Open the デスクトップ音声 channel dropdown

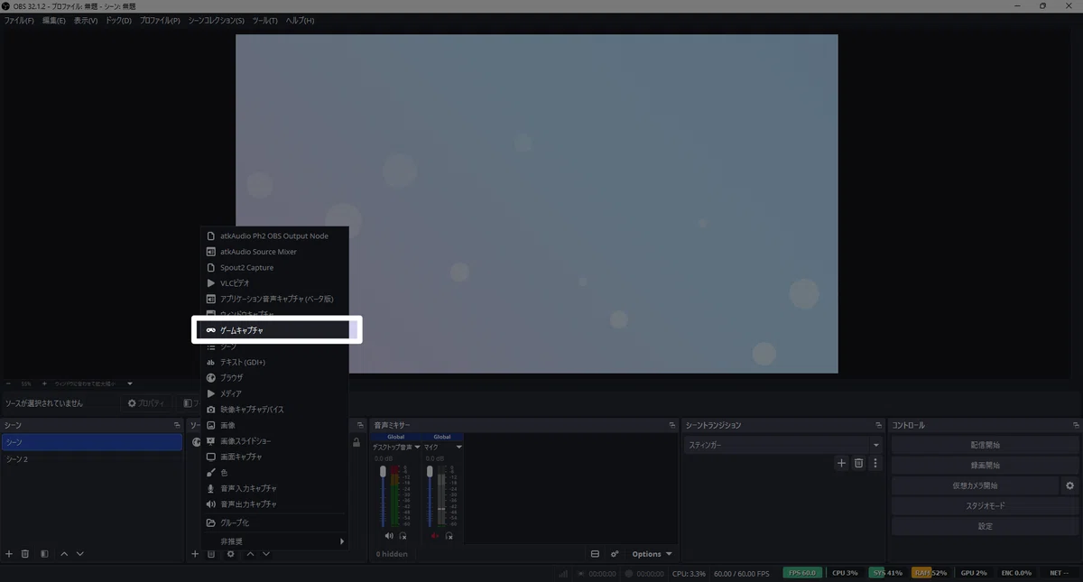click(x=417, y=448)
